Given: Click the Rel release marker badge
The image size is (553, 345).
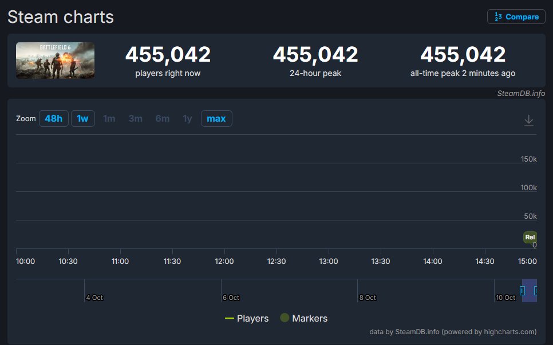Looking at the screenshot, I should pos(530,237).
